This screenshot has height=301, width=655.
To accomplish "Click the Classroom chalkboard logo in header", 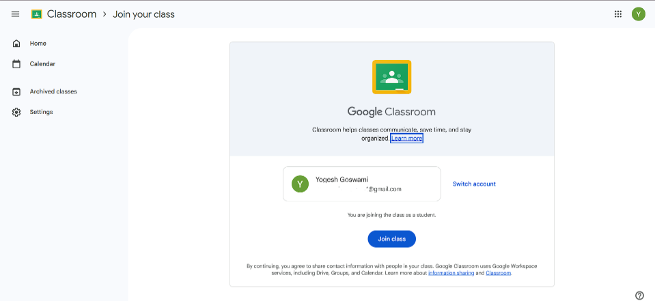I will click(x=37, y=14).
